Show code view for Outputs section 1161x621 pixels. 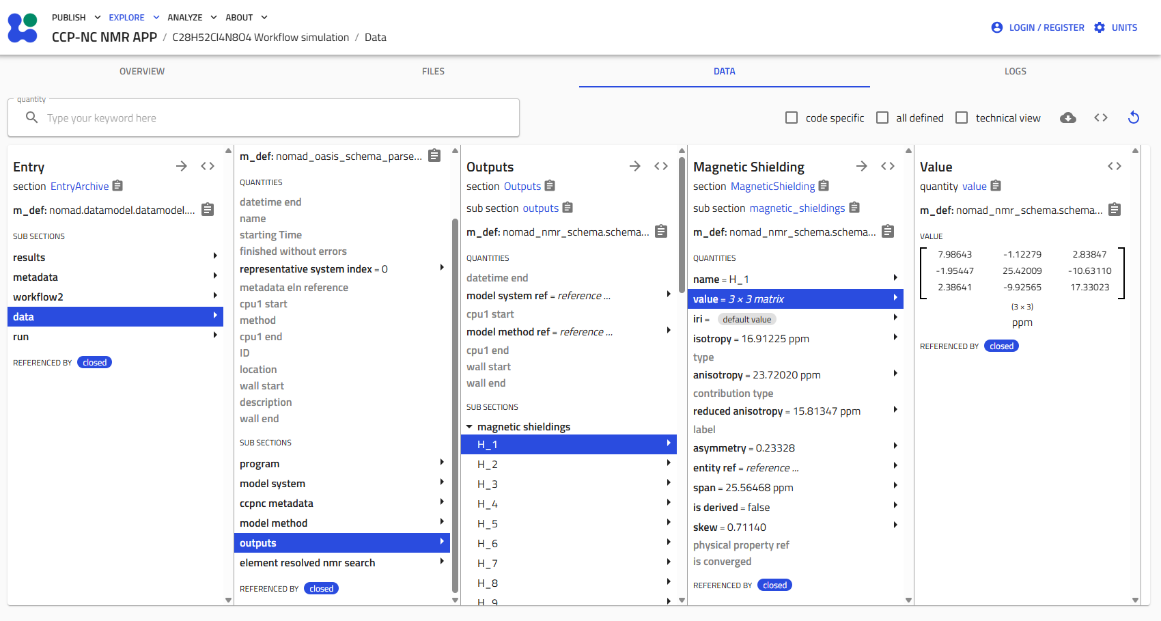[661, 166]
